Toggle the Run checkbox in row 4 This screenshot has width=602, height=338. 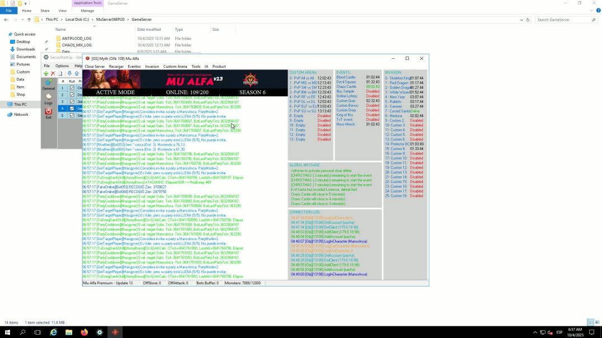pos(72,109)
